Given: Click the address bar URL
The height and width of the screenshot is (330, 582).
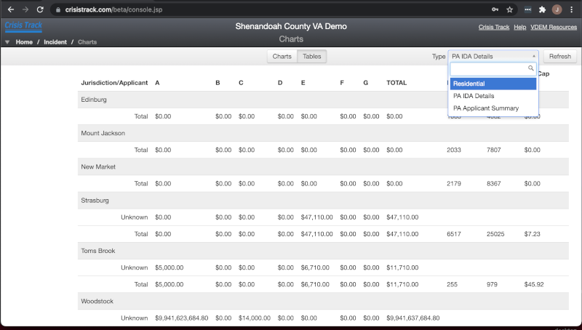Looking at the screenshot, I should (113, 9).
